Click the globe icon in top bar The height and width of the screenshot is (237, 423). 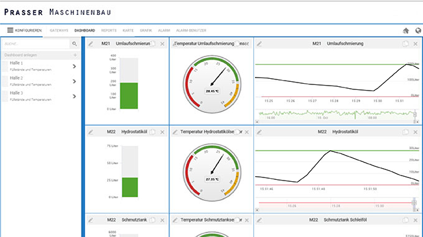tap(418, 30)
